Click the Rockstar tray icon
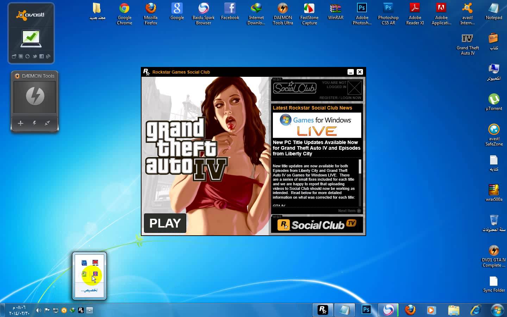The height and width of the screenshot is (317, 507). click(81, 310)
